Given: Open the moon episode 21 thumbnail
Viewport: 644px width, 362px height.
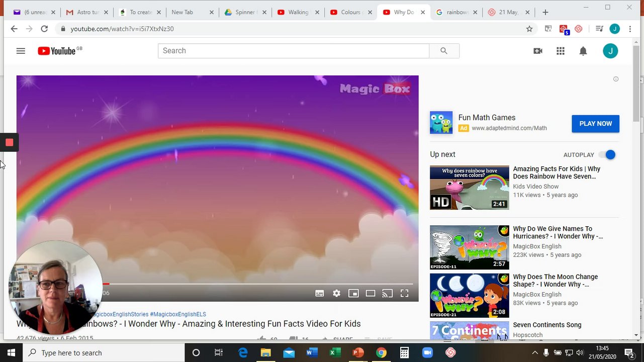Looking at the screenshot, I should 469,296.
